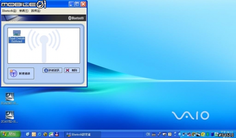
Task: Click the green monitor tray icon
Action: tap(216, 134)
